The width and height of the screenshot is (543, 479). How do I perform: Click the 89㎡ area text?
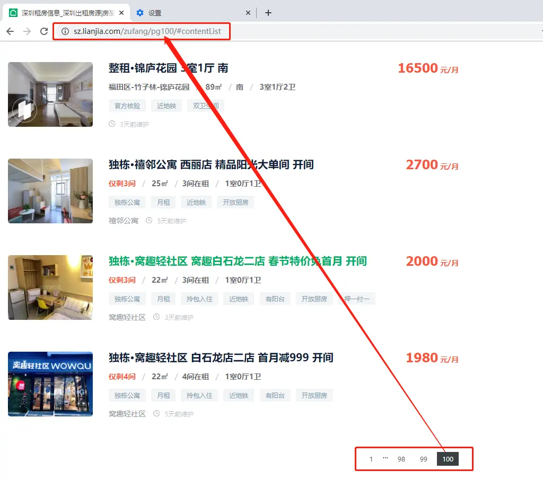point(213,87)
